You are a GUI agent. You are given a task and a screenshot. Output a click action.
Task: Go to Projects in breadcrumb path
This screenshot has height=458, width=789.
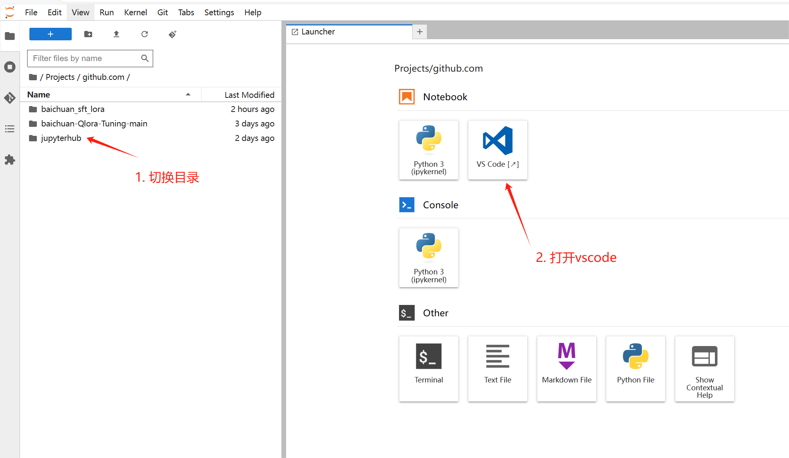tap(60, 77)
